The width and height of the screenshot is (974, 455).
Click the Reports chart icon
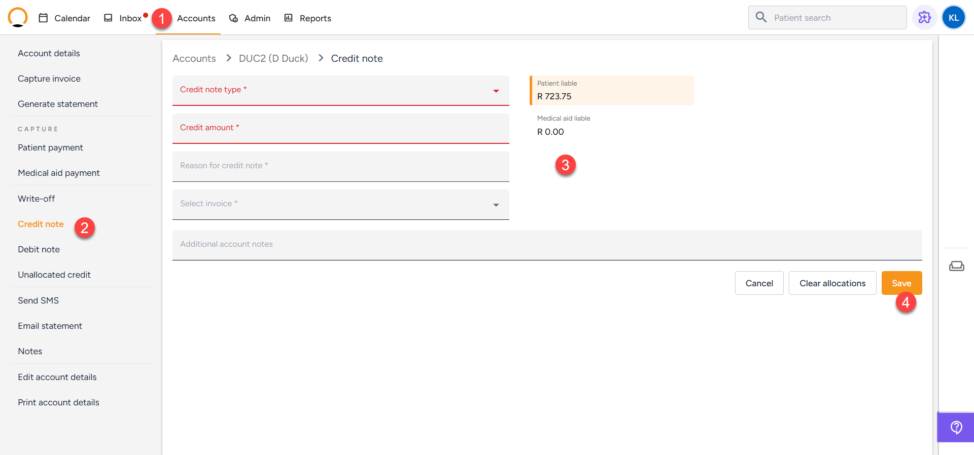pos(289,18)
